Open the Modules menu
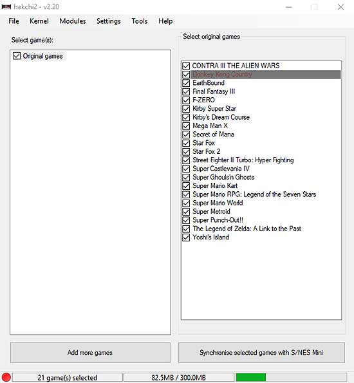 (73, 21)
